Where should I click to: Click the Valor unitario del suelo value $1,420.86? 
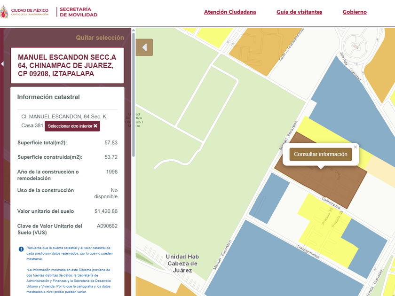[106, 211]
